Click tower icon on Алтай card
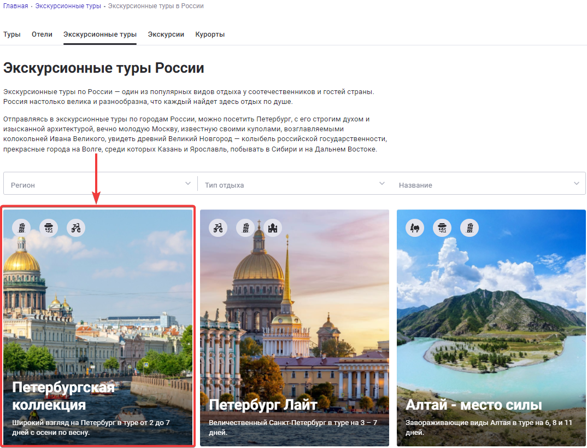 (x=469, y=228)
